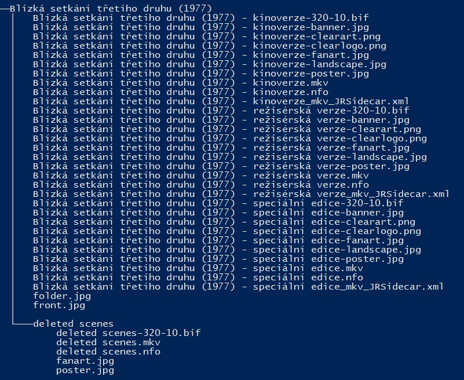This screenshot has height=380, width=464.
Task: Click the speciální edice.mkv file line
Action: point(198,268)
